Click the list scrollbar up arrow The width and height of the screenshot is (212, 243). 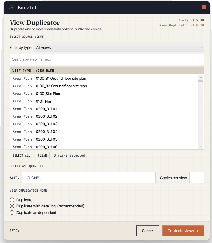pyautogui.click(x=201, y=77)
